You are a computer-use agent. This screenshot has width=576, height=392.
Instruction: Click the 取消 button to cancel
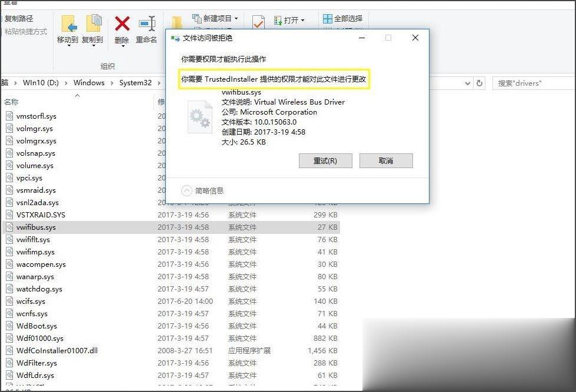point(386,160)
